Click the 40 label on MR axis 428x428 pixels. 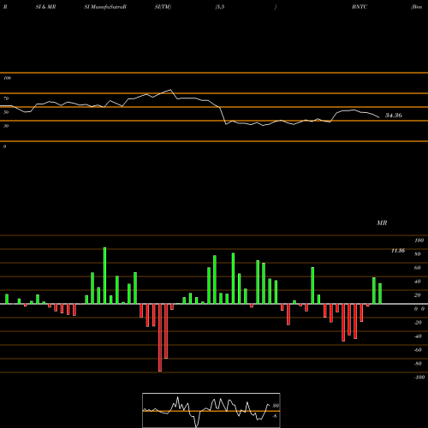(418, 282)
